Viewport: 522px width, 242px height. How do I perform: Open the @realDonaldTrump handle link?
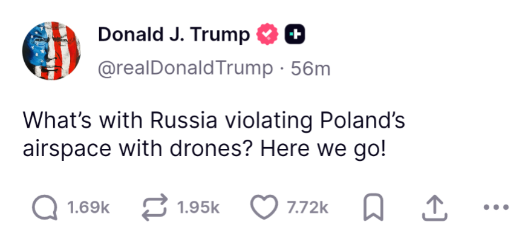pyautogui.click(x=185, y=68)
